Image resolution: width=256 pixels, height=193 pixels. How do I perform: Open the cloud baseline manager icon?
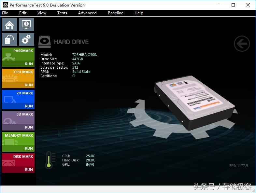pyautogui.click(x=9, y=39)
